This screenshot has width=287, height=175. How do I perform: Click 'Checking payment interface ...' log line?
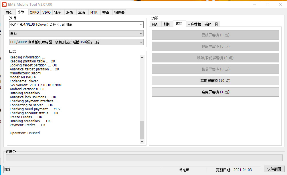pos(34,101)
